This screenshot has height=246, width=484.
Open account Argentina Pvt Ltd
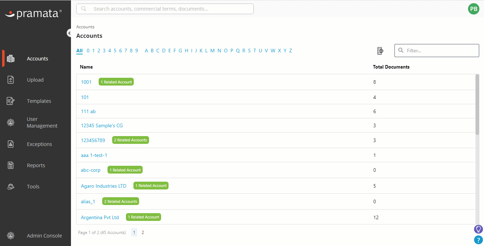click(100, 217)
